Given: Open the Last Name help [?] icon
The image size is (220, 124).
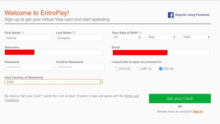Looking at the screenshot, I should (x=74, y=33).
